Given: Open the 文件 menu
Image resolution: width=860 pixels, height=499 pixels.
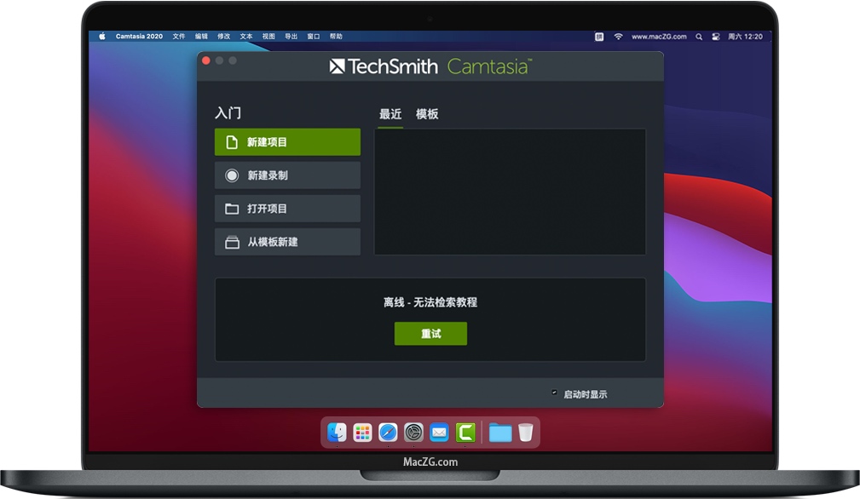Looking at the screenshot, I should click(179, 37).
